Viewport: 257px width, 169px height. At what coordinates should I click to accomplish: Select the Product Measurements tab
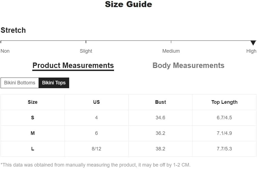pos(73,66)
